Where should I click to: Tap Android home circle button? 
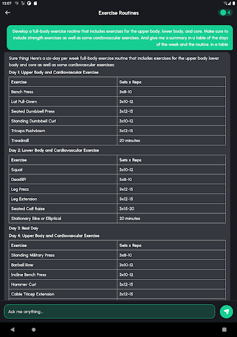tap(34, 330)
